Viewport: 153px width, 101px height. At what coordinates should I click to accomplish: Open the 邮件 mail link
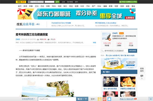click(x=76, y=2)
